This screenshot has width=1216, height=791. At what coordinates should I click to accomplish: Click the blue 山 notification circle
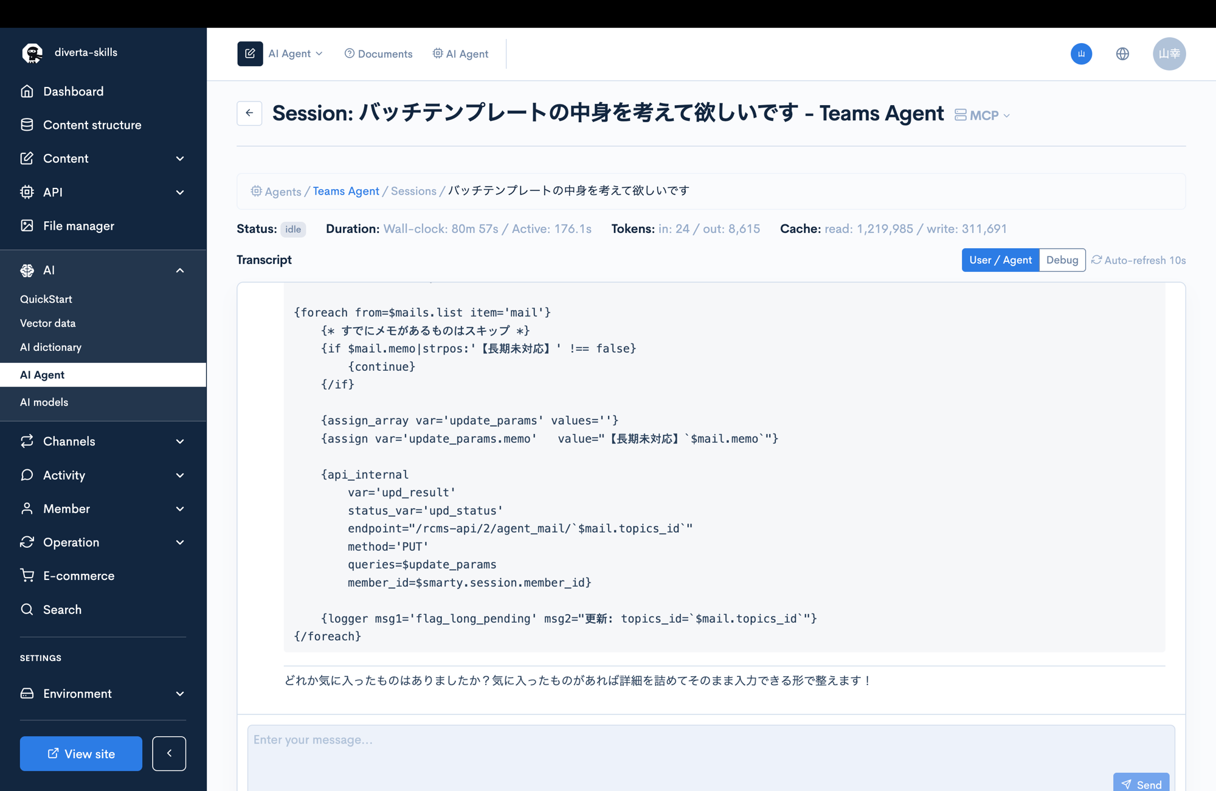point(1081,54)
